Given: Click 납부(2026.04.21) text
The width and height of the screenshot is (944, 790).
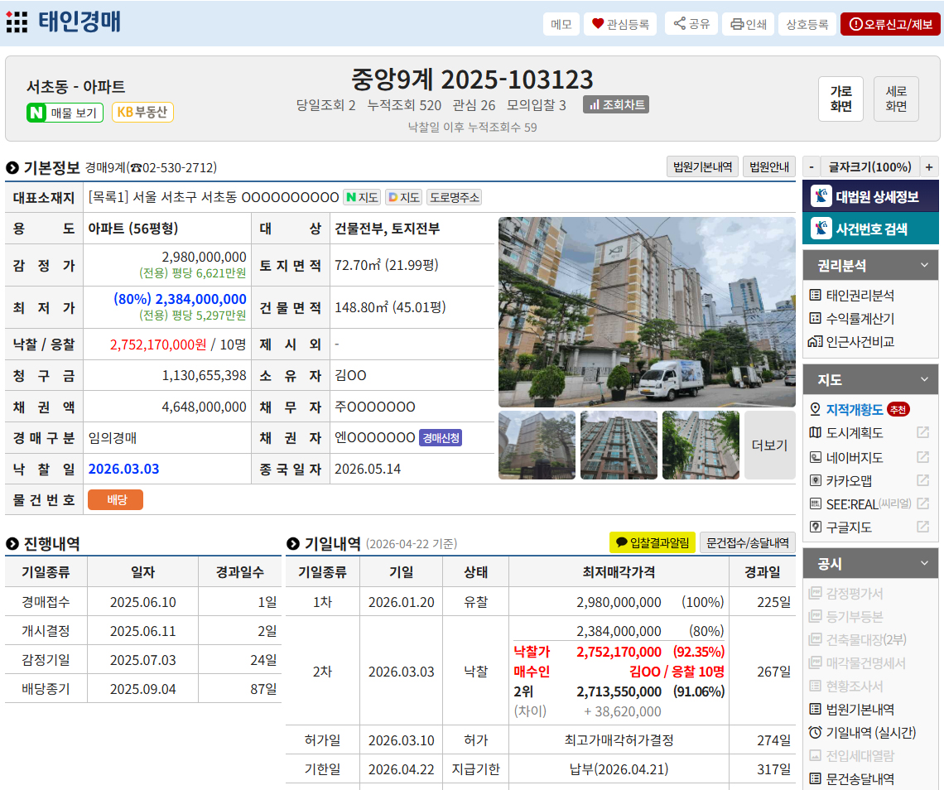Looking at the screenshot, I should click(619, 769).
